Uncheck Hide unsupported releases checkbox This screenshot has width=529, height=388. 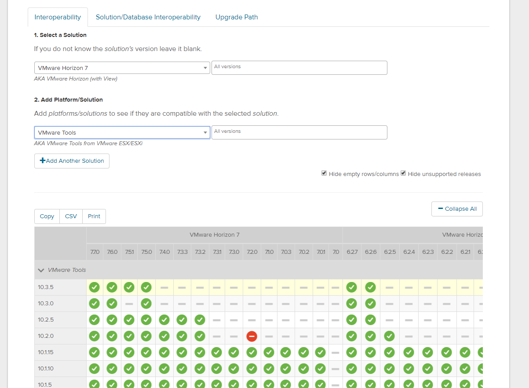tap(403, 173)
